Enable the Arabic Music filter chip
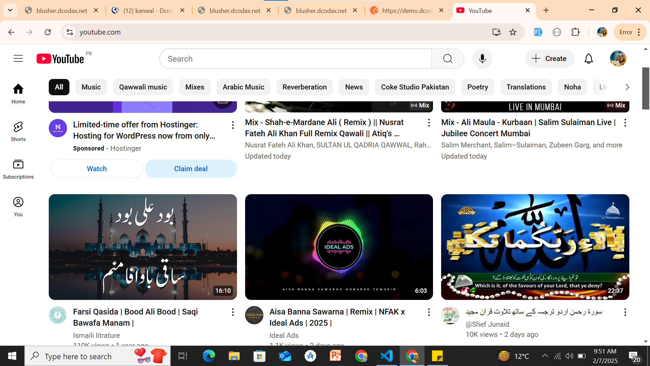 pyautogui.click(x=243, y=87)
